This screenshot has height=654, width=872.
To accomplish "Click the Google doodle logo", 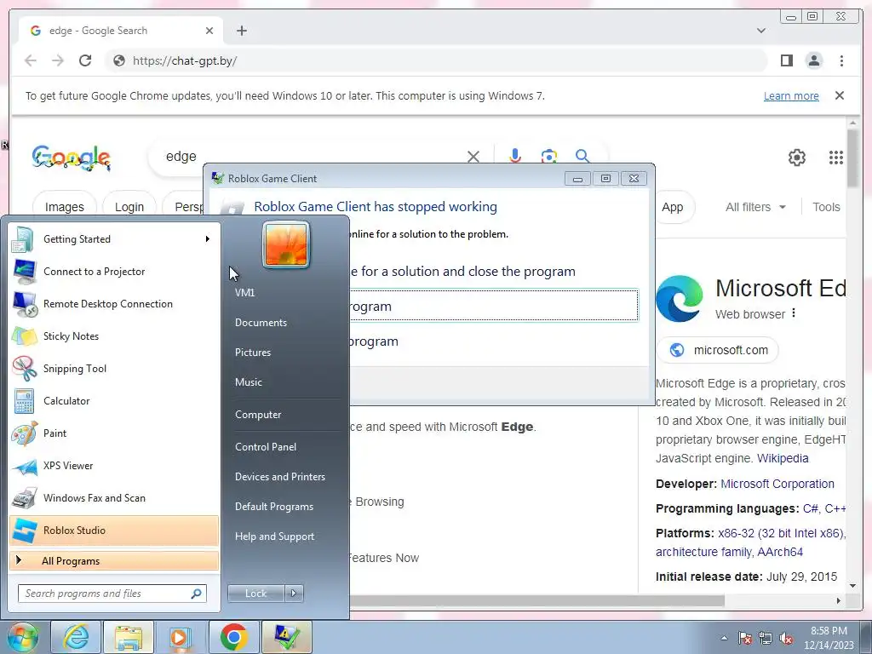I will point(72,158).
